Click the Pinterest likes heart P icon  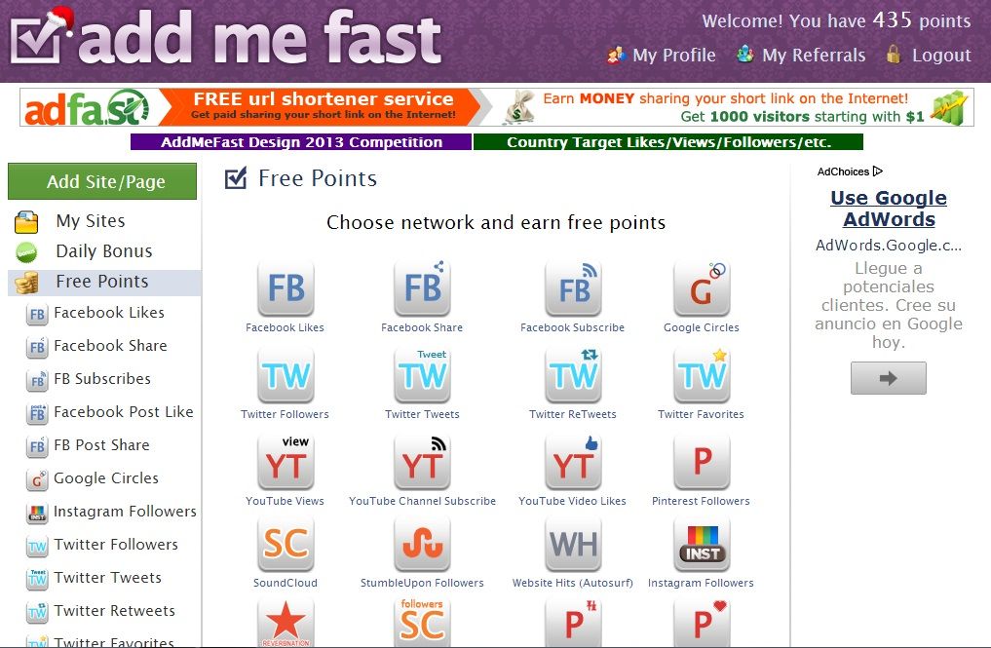702,623
